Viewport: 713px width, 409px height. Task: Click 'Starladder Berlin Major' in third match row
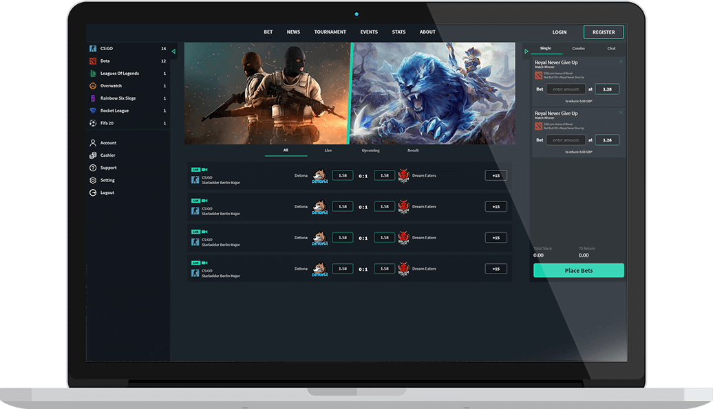coord(220,245)
